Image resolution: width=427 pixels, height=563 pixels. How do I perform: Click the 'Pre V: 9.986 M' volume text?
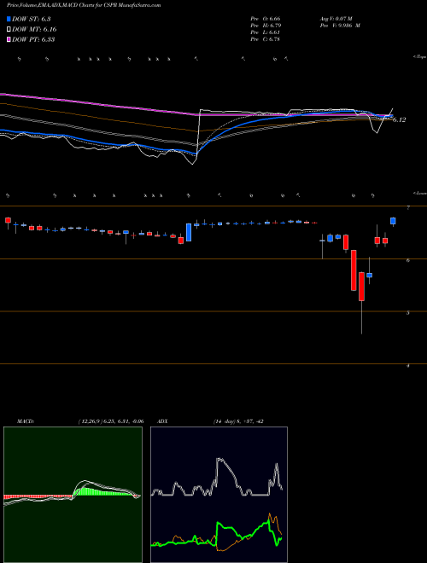pos(339,26)
